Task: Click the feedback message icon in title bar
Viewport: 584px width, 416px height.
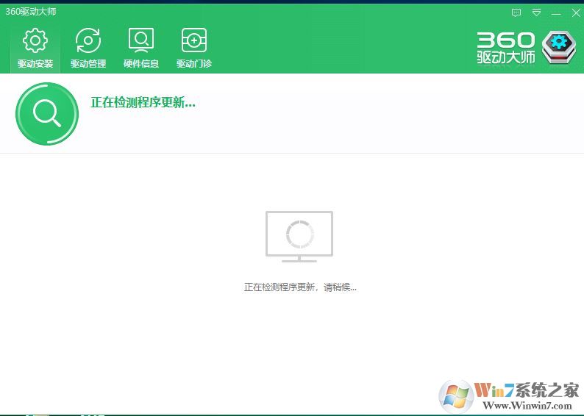Action: coord(516,13)
